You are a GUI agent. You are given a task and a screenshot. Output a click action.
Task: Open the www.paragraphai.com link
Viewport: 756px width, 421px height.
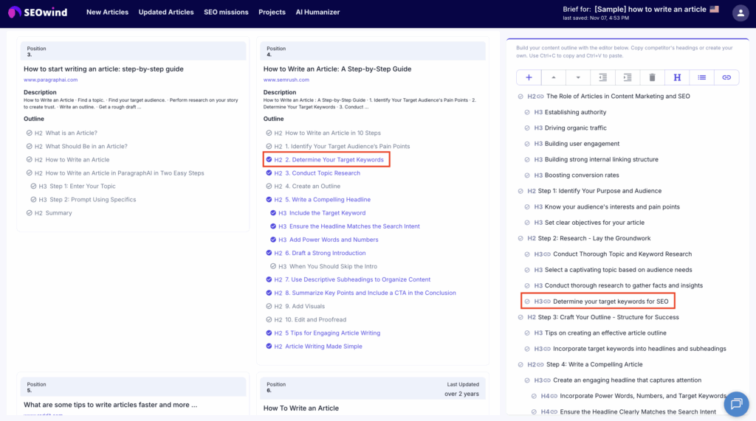[50, 80]
